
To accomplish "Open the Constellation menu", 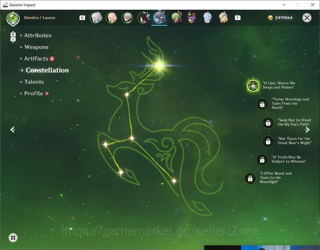I will click(x=47, y=70).
